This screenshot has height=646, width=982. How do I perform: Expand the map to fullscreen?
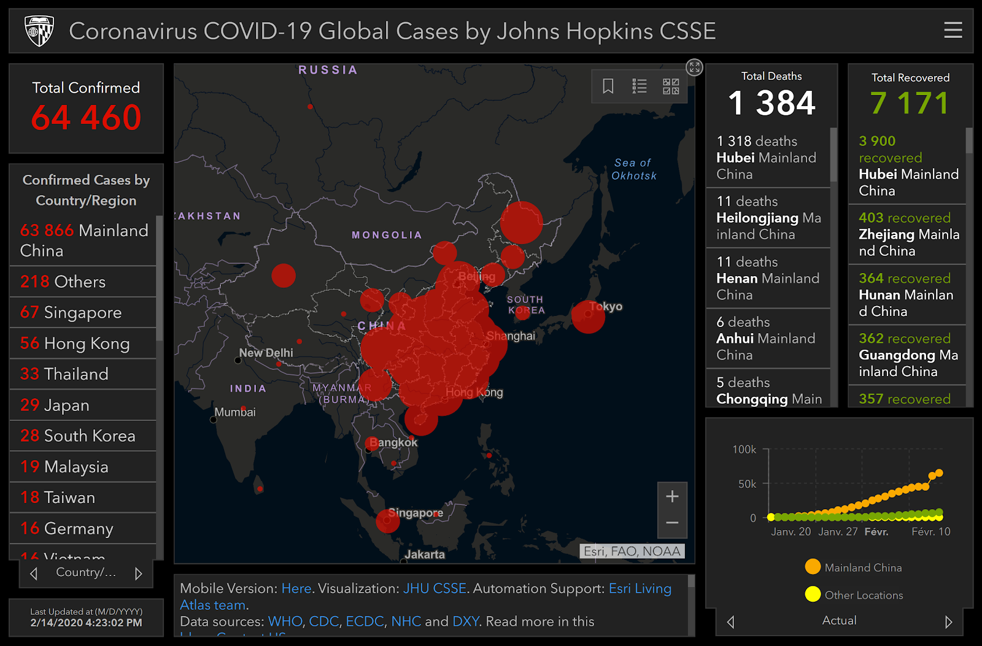[x=694, y=67]
